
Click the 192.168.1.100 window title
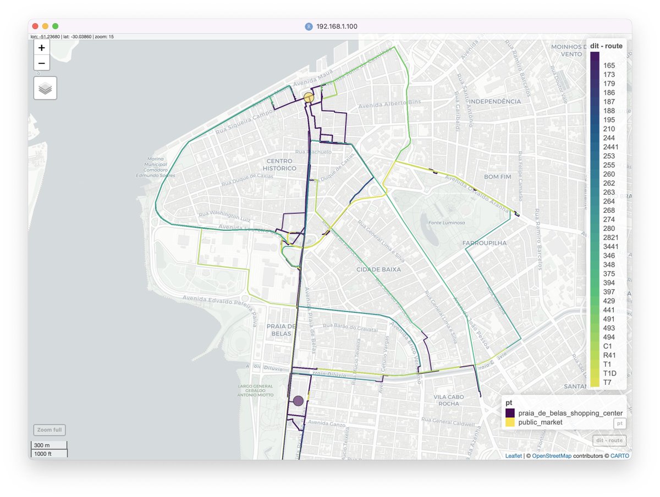click(x=337, y=26)
